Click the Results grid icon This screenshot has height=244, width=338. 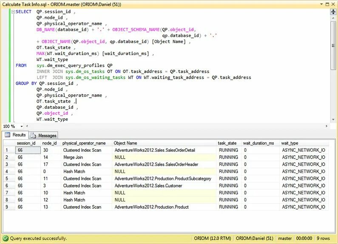click(x=8, y=135)
